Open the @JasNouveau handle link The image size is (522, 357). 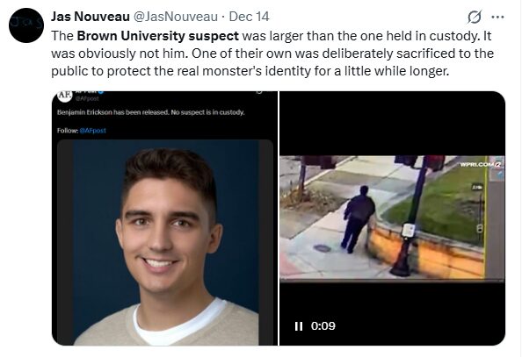tap(176, 17)
